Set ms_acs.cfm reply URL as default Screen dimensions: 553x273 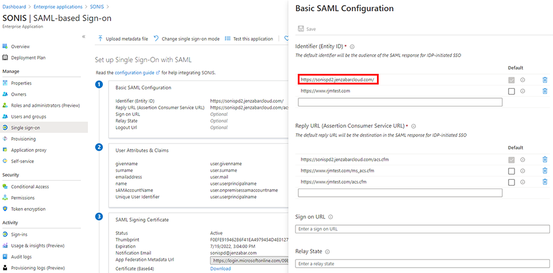[512, 171]
